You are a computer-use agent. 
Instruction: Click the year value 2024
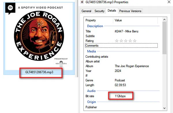(118, 71)
